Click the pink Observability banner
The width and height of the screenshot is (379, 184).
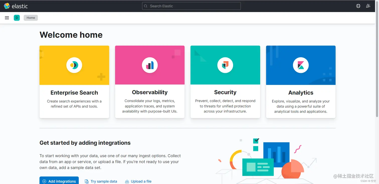(150, 65)
